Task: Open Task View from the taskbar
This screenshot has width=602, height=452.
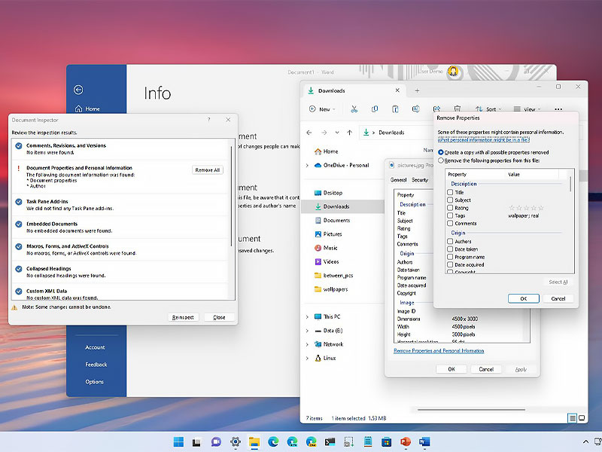Action: pos(196,442)
